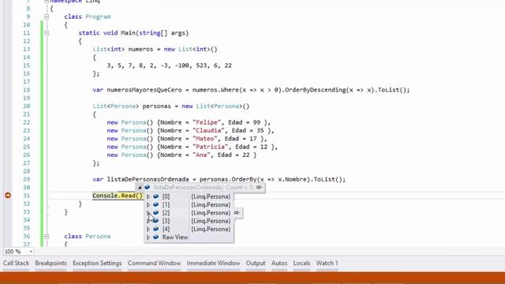
Task: Switch to the Call Stack tab
Action: [16, 263]
